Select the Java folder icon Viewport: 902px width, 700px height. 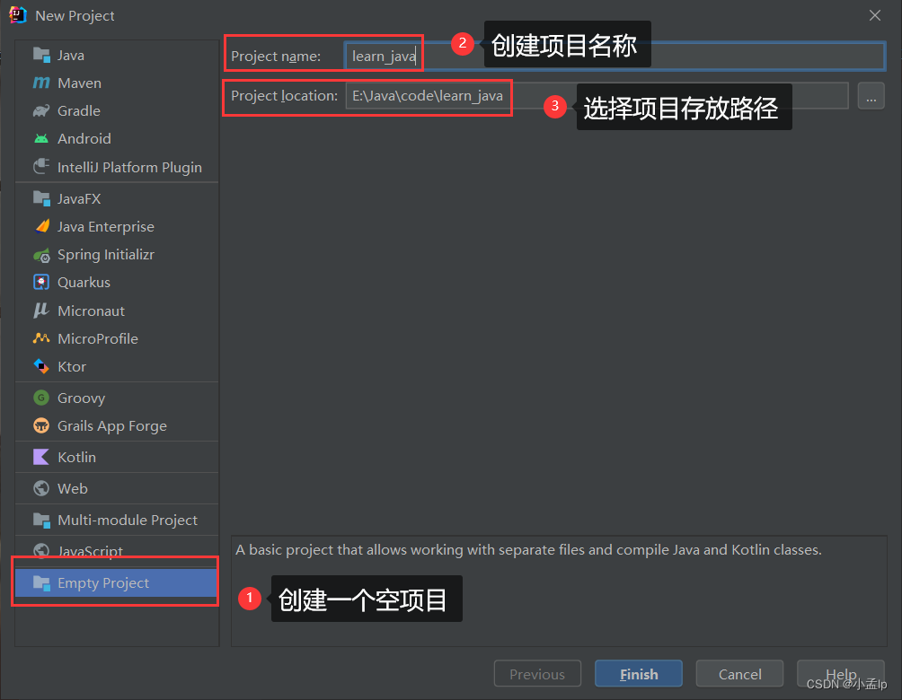tap(41, 55)
